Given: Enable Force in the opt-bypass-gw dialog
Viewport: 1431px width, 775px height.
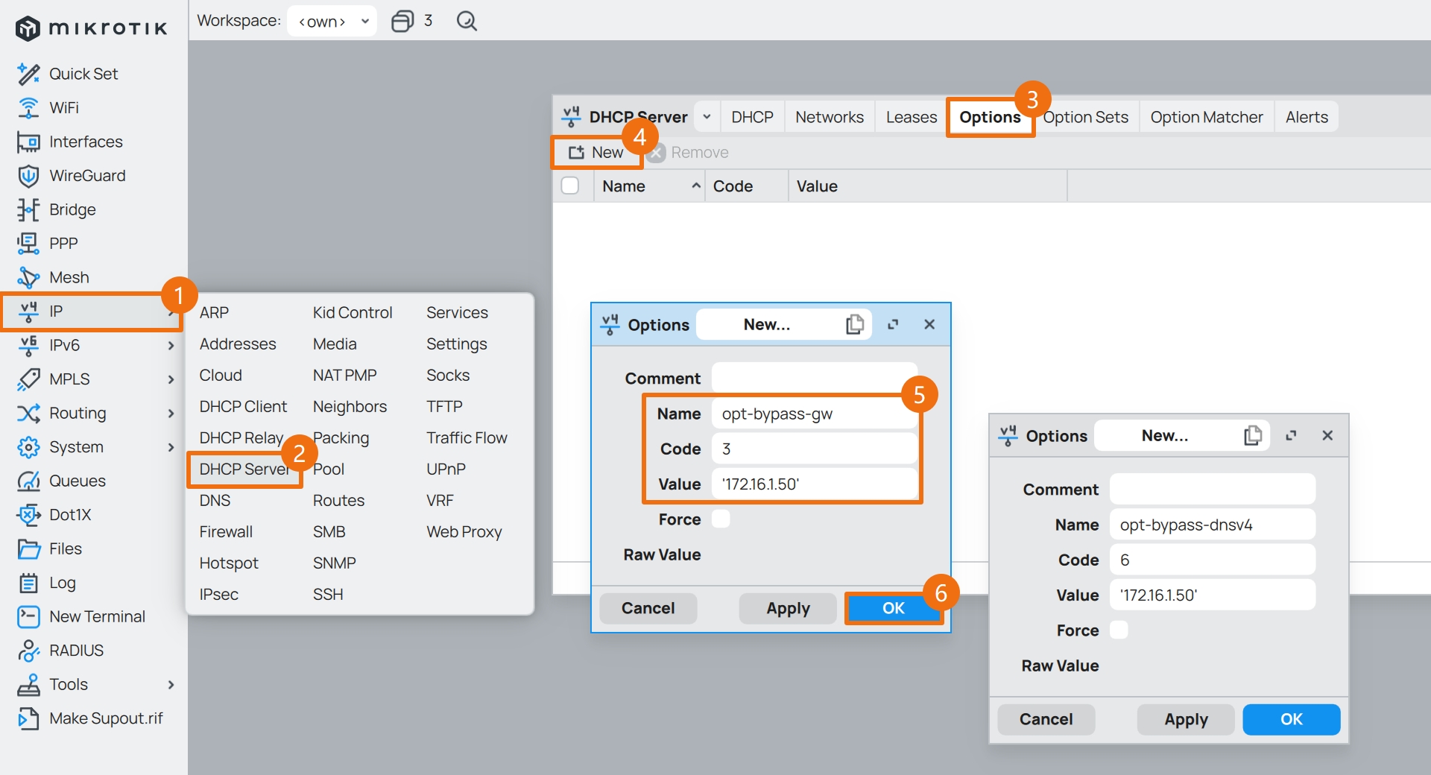Looking at the screenshot, I should coord(721,519).
